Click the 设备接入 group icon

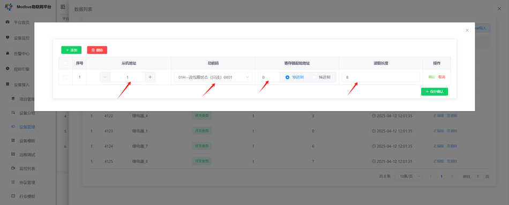pos(8,84)
